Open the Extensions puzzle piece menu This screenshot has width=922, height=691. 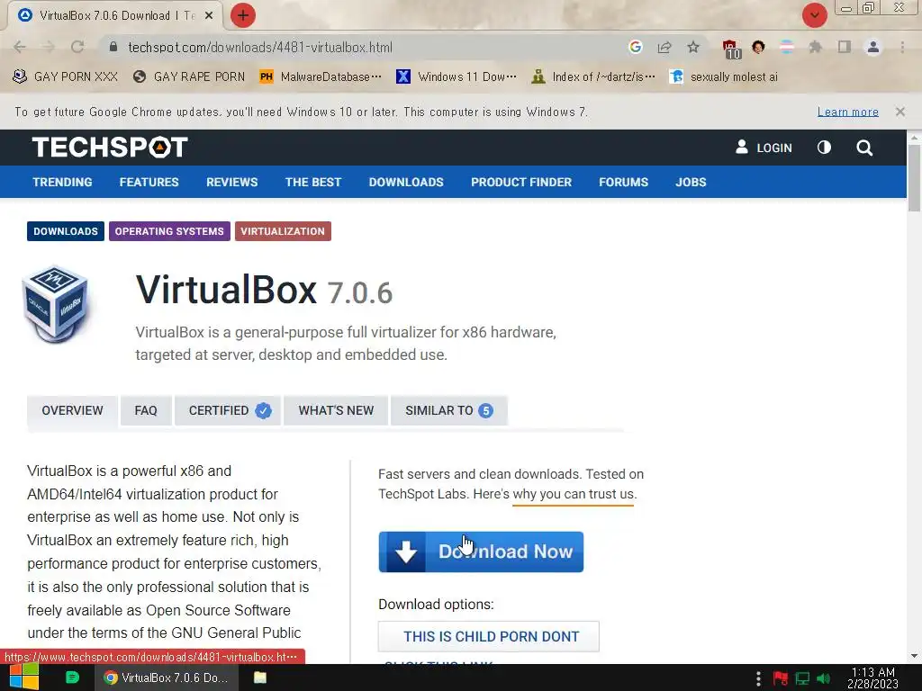(x=815, y=47)
